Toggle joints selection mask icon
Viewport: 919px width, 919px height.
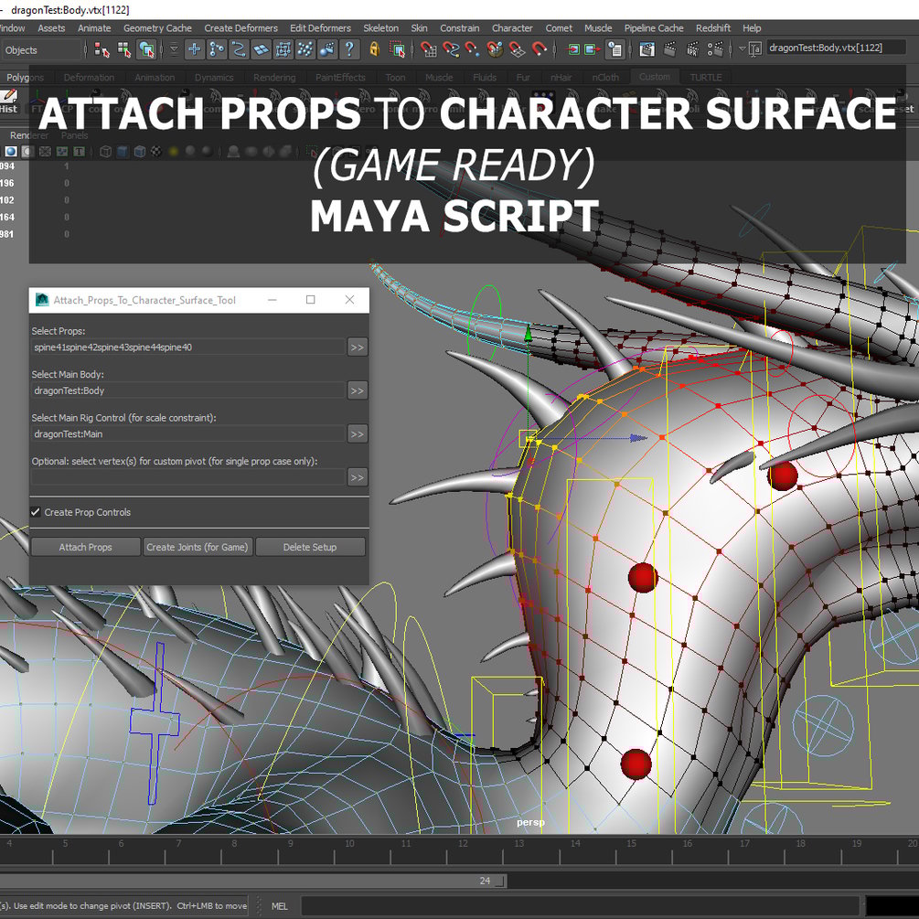(217, 50)
